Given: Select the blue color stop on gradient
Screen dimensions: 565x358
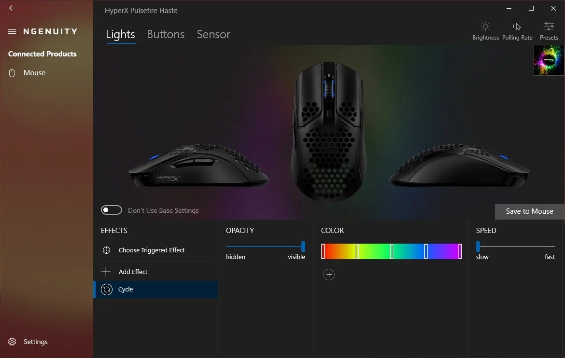Looking at the screenshot, I should coord(426,251).
